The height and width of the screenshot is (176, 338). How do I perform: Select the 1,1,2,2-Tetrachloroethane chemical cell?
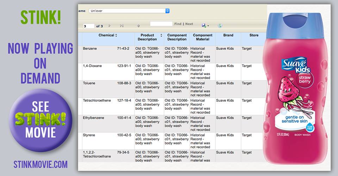click(x=97, y=154)
